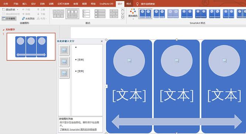This screenshot has height=134, width=246.
Task: Switch to the 插入 Insert tab
Action: point(24,4)
